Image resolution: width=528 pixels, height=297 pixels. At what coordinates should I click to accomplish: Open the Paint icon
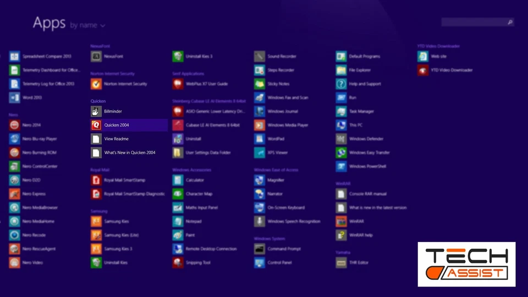[178, 235]
